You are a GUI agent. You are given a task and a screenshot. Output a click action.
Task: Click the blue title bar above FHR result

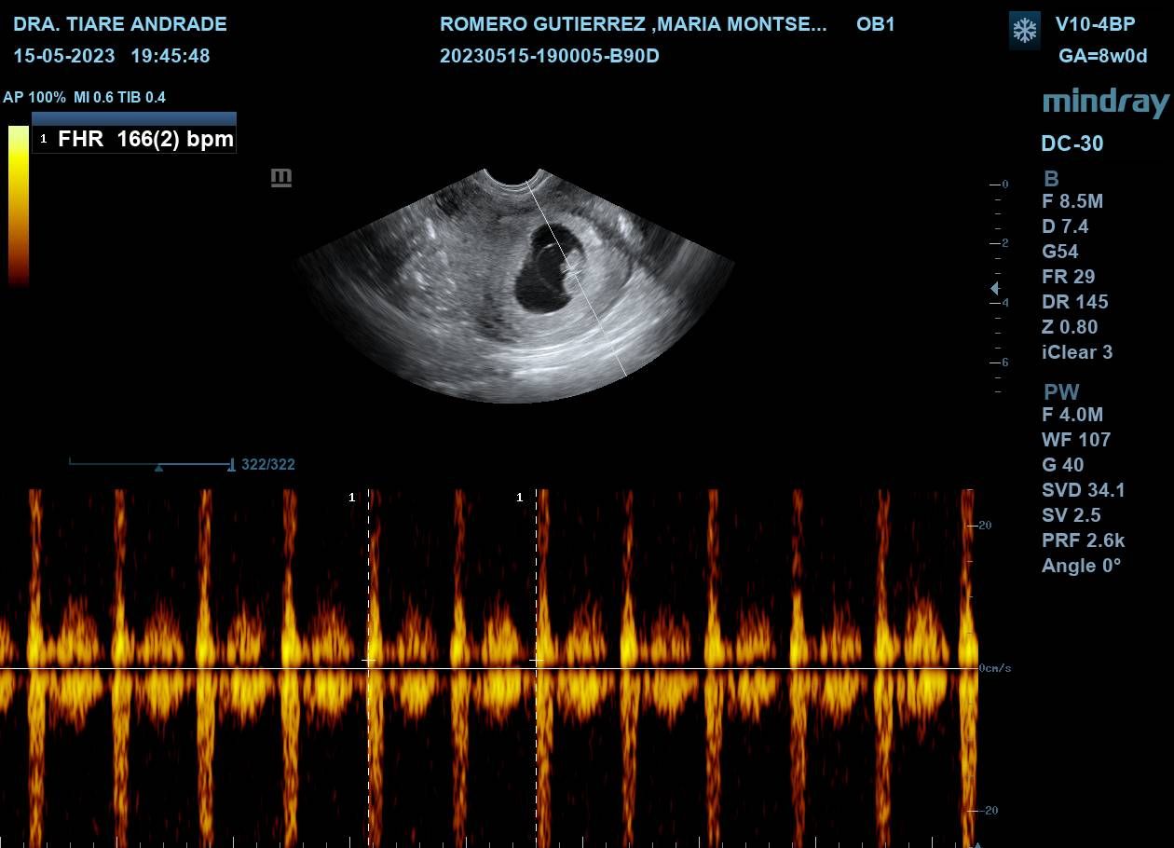pyautogui.click(x=134, y=118)
